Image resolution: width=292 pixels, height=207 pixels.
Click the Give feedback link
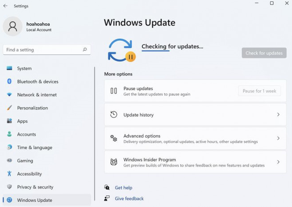coord(129,199)
